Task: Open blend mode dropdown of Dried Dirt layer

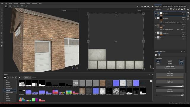Action: 183,13
